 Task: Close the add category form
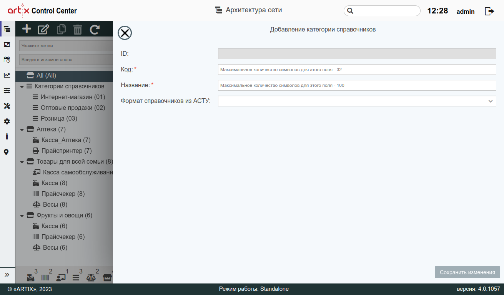[x=125, y=33]
